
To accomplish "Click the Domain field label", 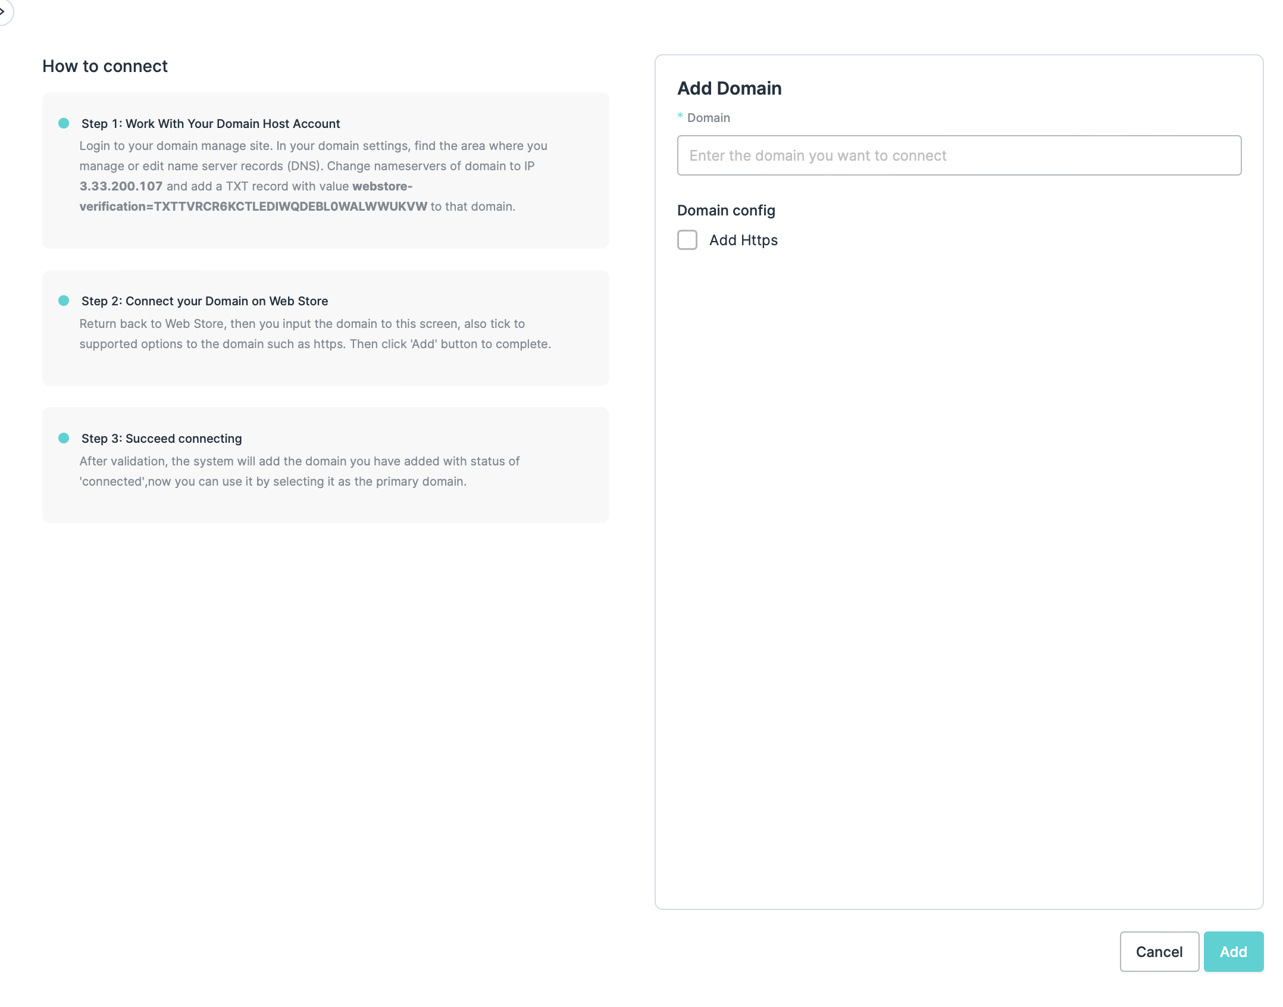I will click(x=708, y=118).
